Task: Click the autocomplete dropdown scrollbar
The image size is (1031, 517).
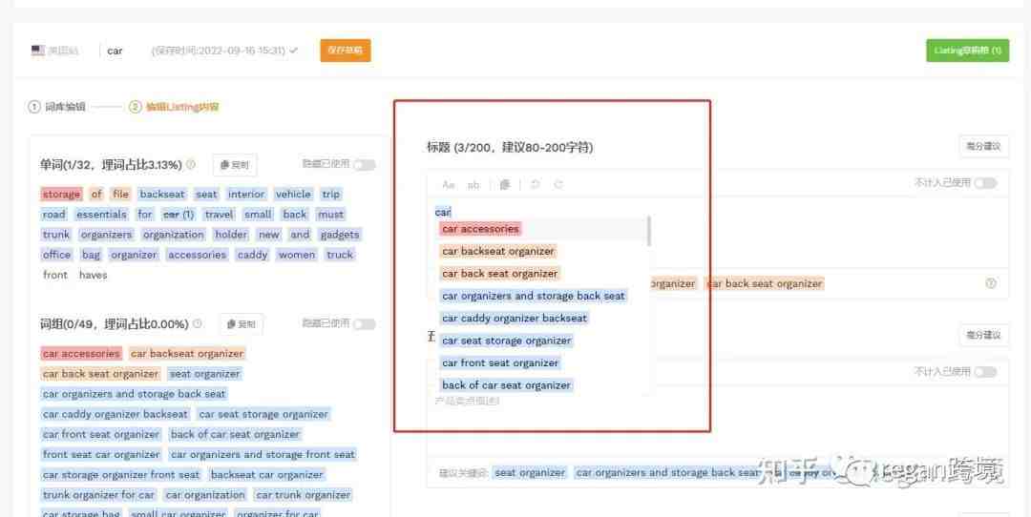Action: coord(649,231)
